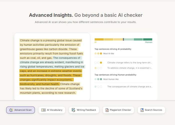Go to the Search Sources tab
The width and height of the screenshot is (175, 125).
click(151, 110)
